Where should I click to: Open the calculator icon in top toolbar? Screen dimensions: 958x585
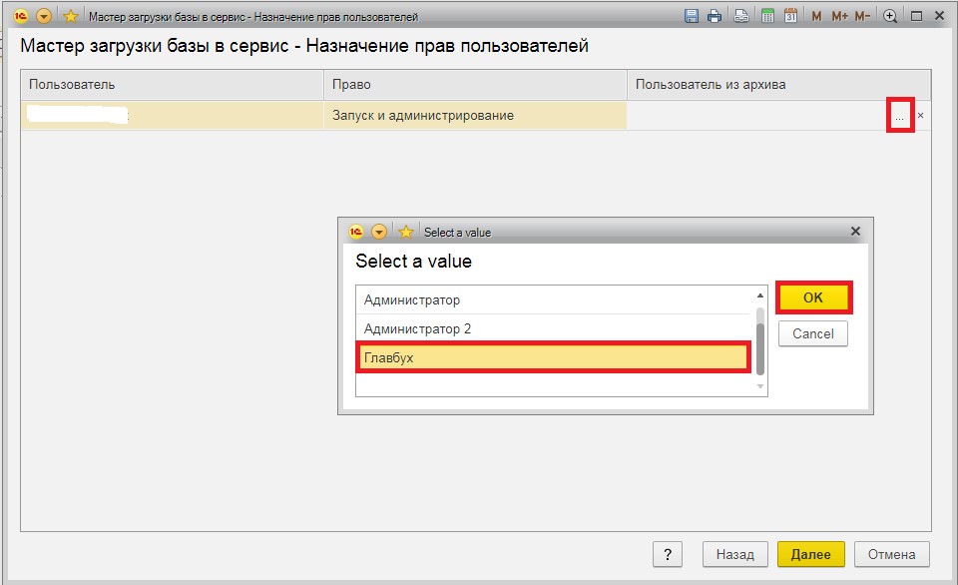(x=767, y=17)
